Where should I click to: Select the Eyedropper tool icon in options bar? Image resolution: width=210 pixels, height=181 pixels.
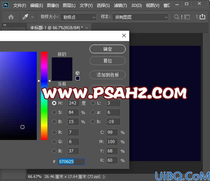[x=25, y=17]
